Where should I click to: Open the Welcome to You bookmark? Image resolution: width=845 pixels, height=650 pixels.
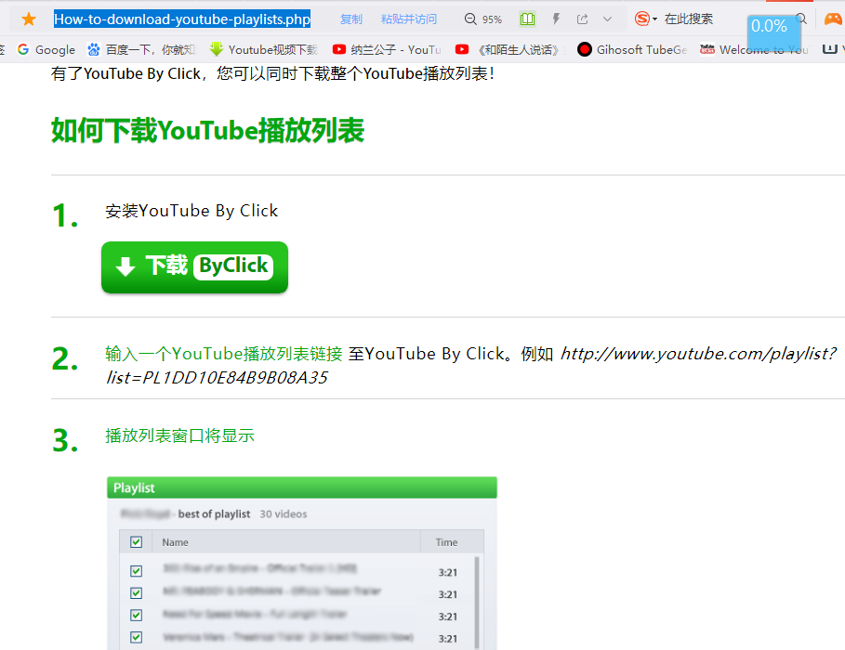[x=754, y=49]
